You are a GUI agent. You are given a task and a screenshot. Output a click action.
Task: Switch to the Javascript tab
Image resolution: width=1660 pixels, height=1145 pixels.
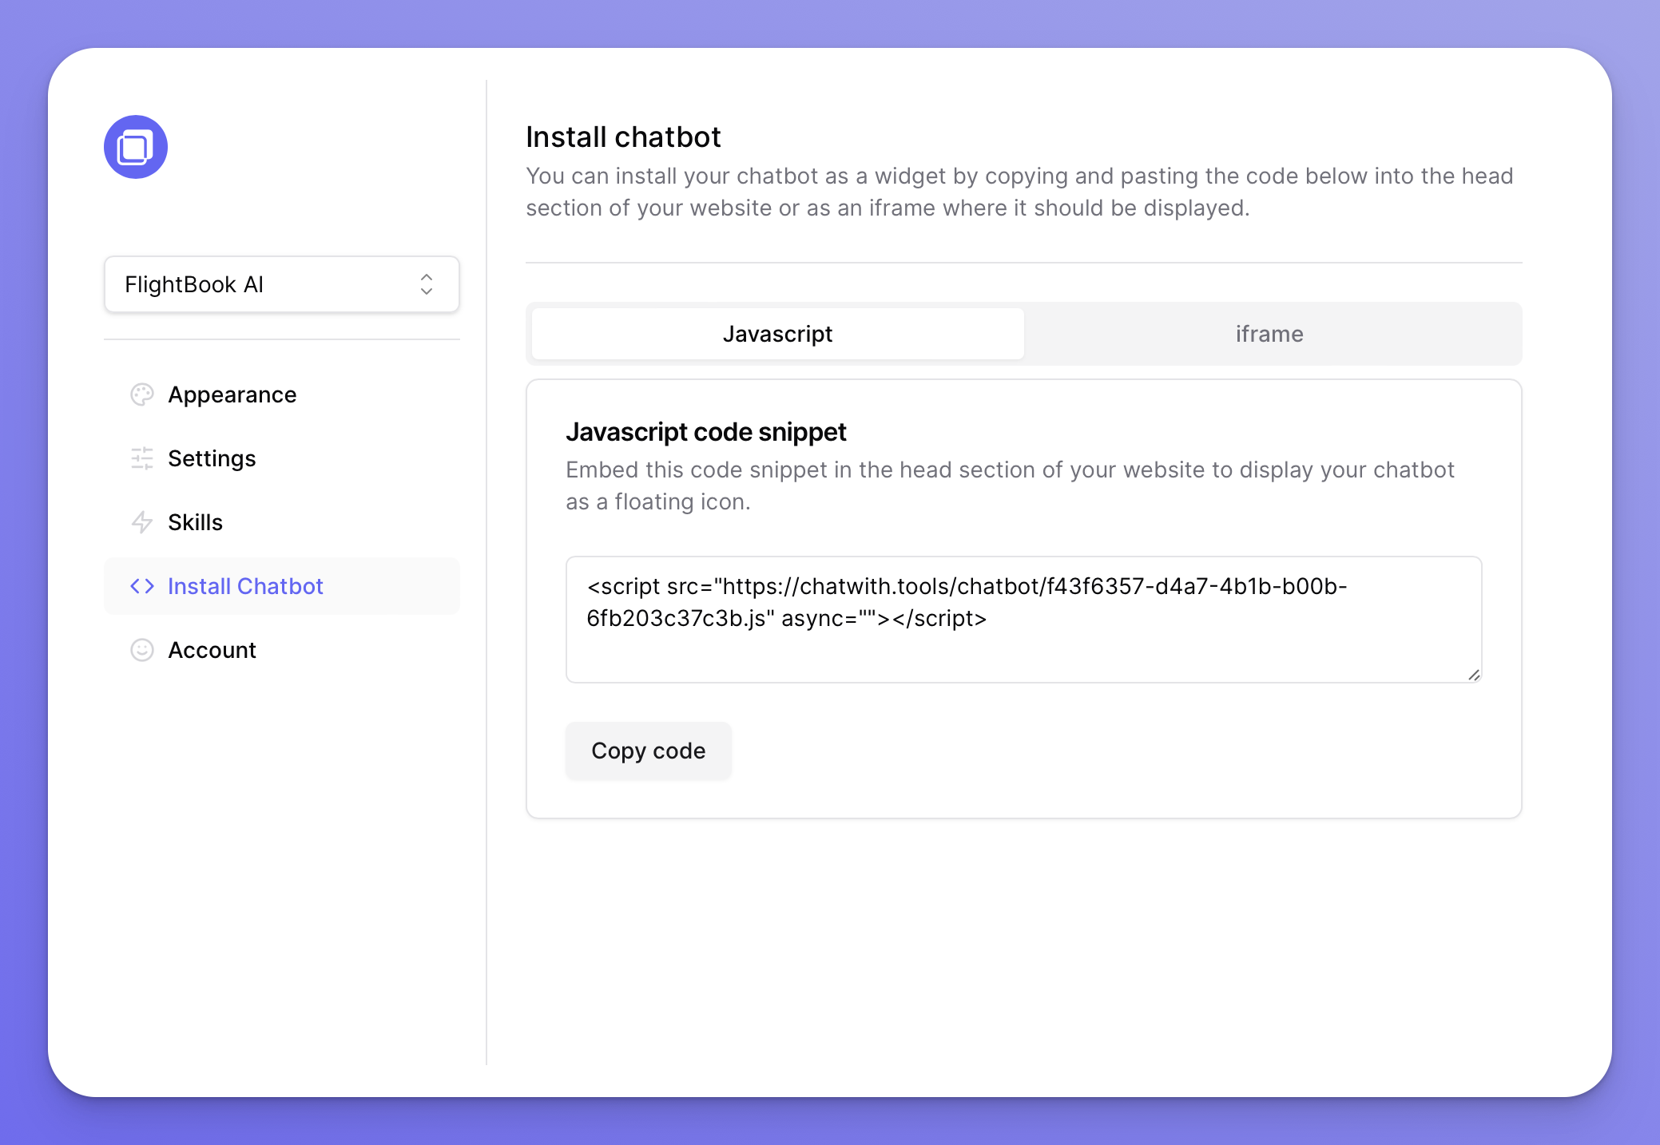pyautogui.click(x=777, y=334)
